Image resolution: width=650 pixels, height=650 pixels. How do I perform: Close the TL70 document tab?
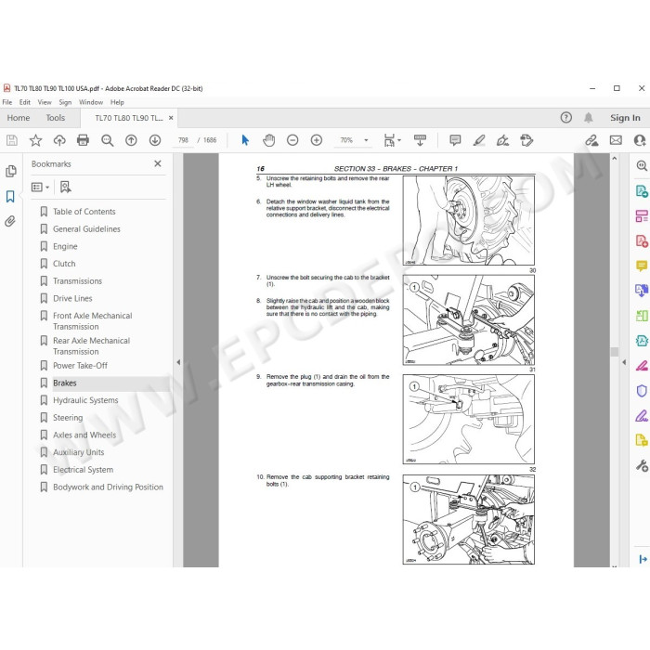[171, 118]
